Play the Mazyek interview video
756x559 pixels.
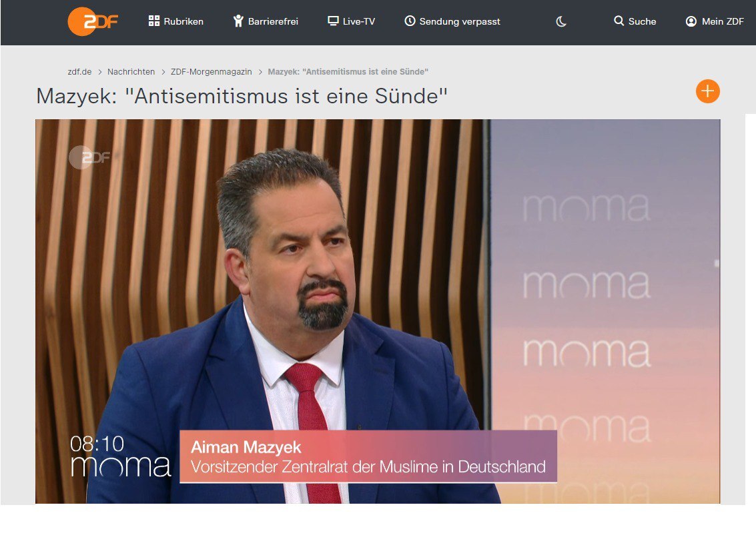coord(378,311)
